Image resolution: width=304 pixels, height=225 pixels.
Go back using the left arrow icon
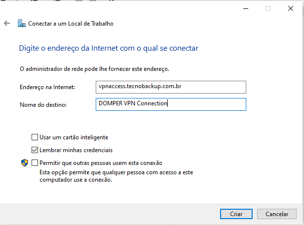[x=7, y=24]
